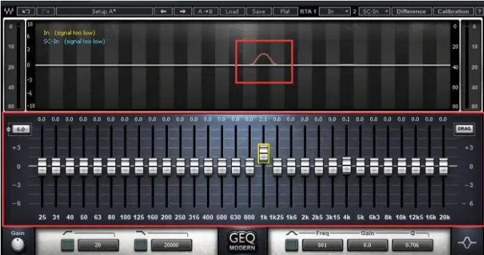Go to previous preset with left arrow
Screen dimensions: 484x255
(x=163, y=12)
